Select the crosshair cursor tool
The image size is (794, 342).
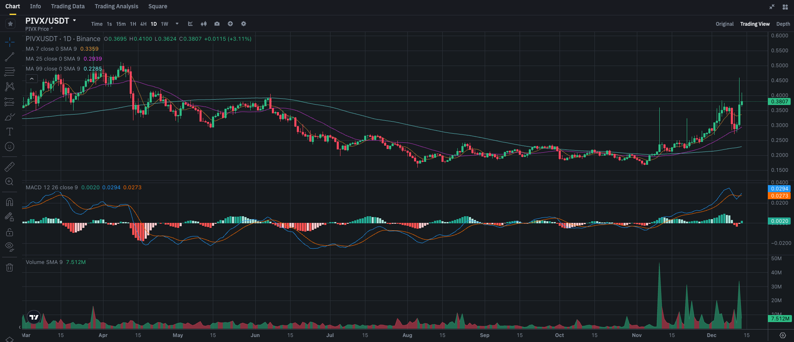coord(10,42)
